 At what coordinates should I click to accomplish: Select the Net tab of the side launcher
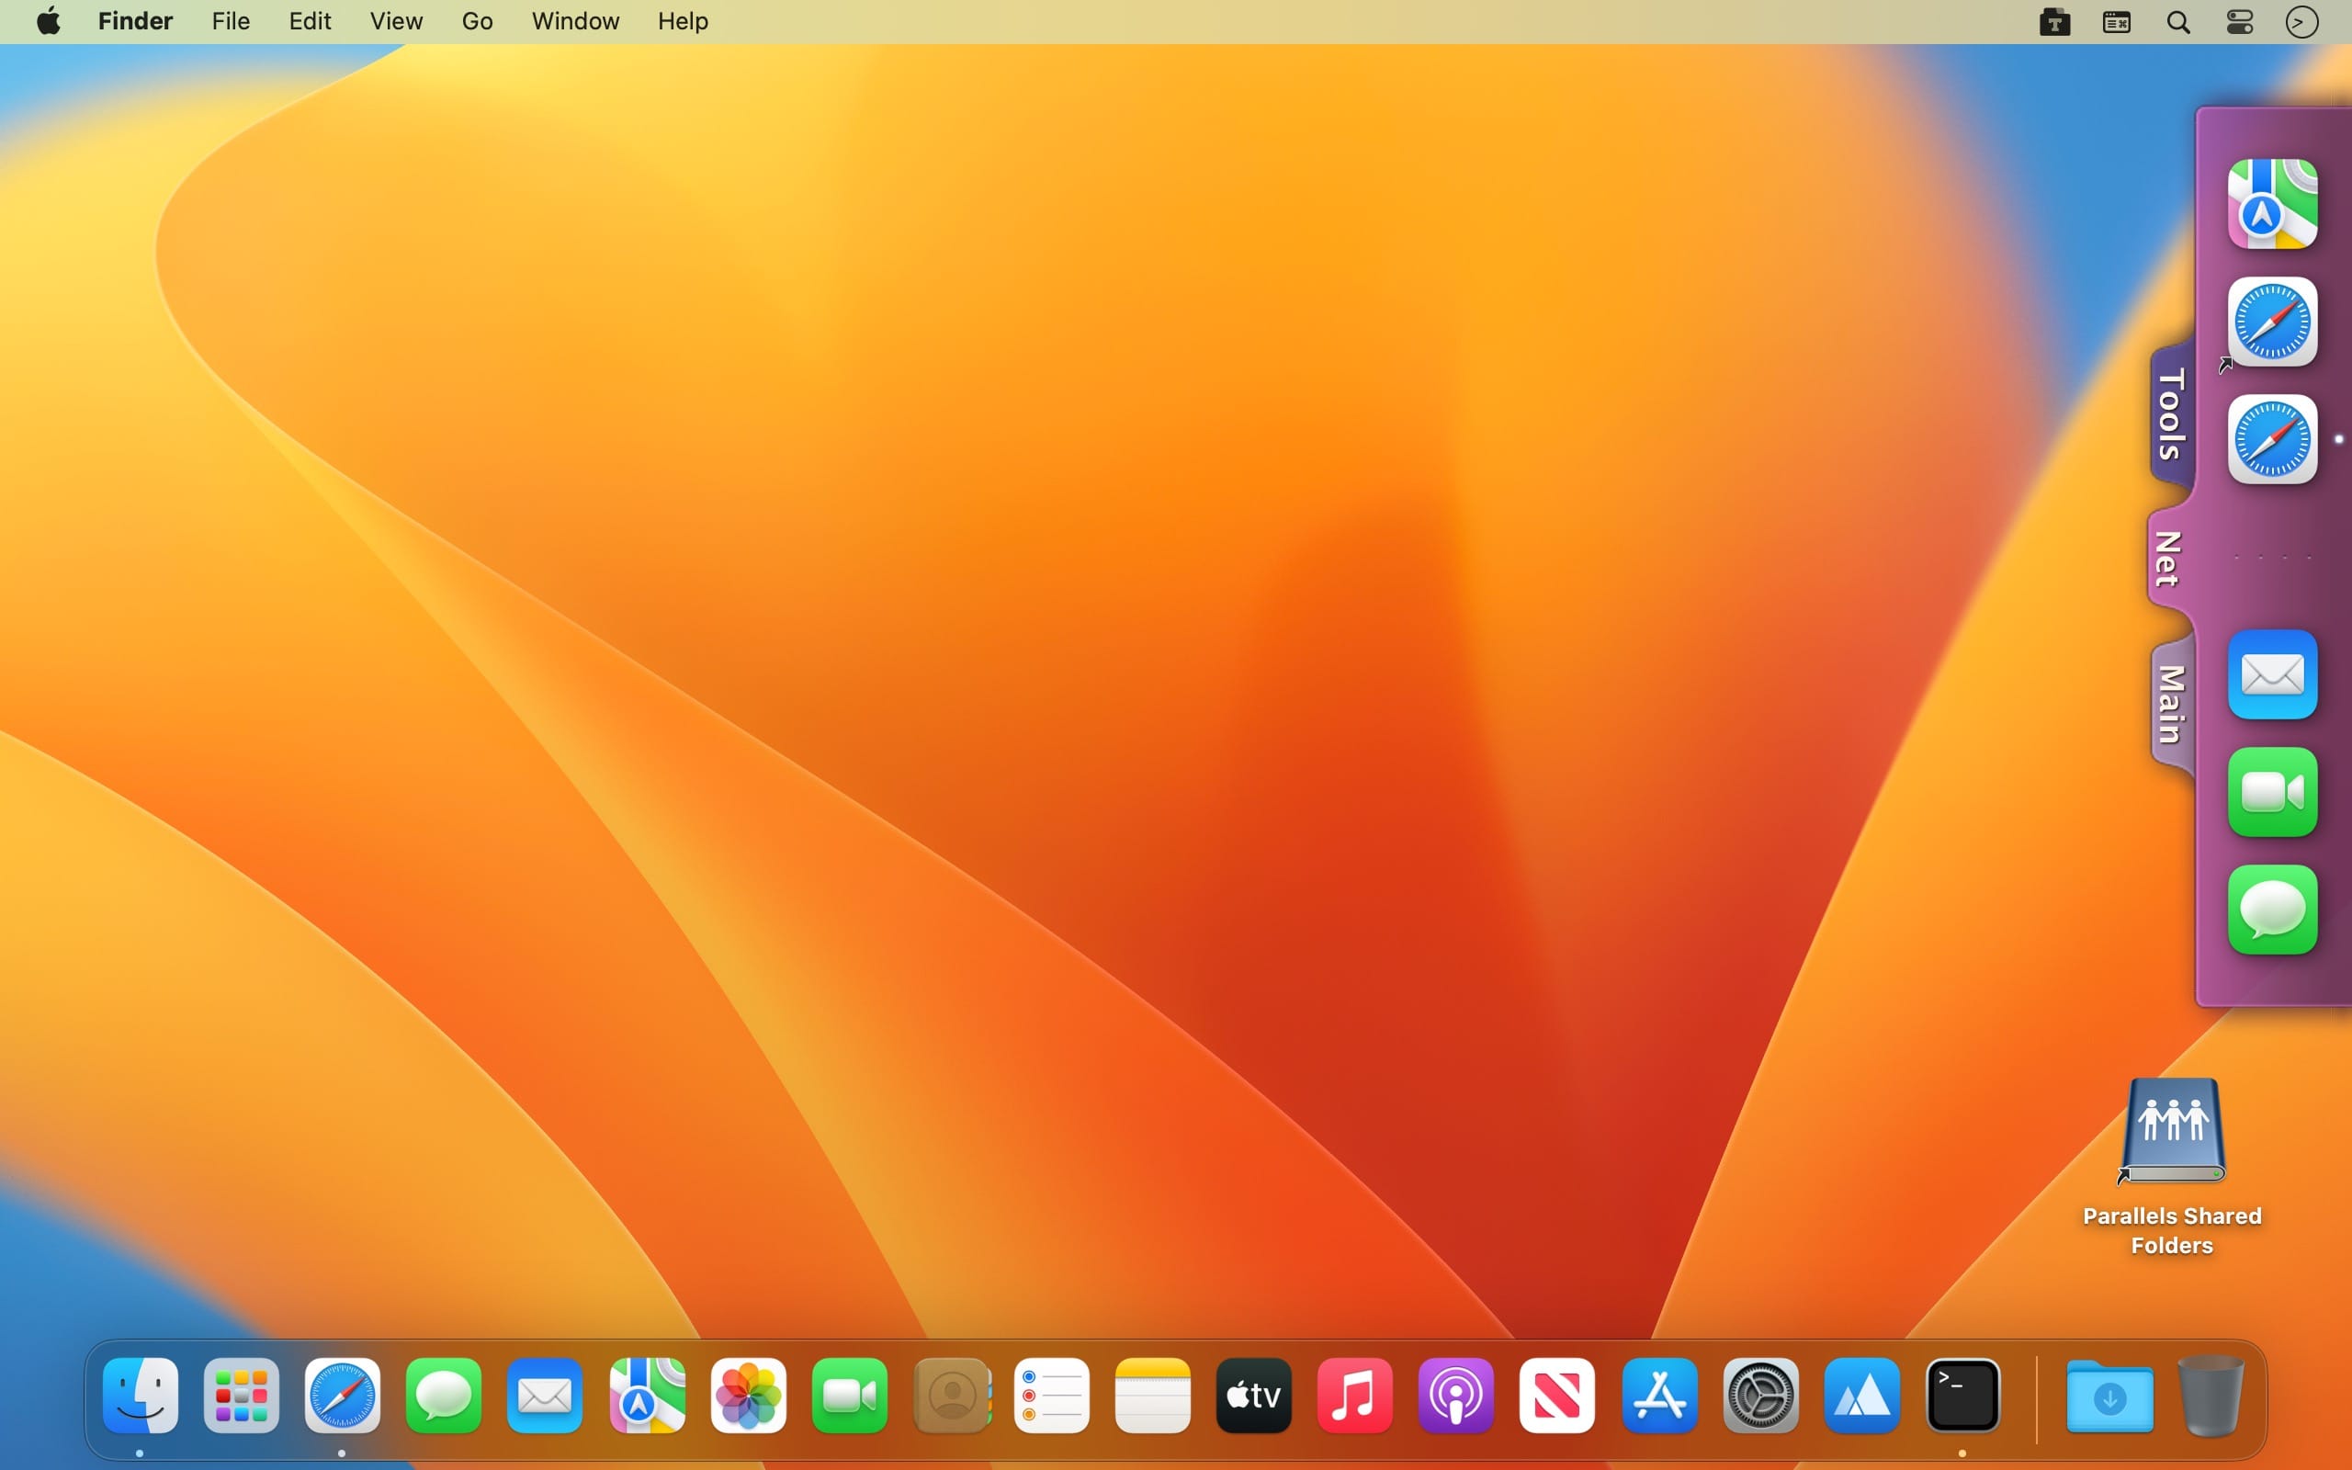[2168, 559]
